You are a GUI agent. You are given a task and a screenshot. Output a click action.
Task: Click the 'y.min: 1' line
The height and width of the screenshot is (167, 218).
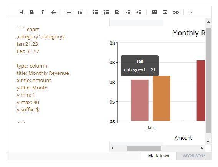pos(26,95)
